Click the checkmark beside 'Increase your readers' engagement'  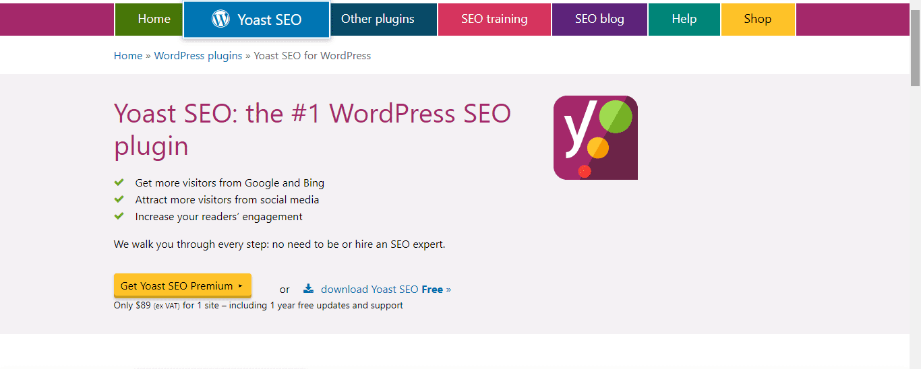click(x=119, y=216)
